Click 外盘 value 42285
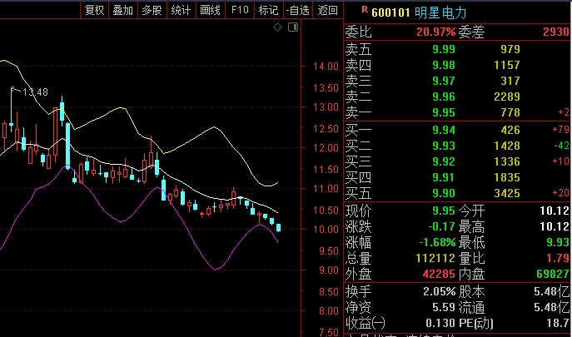Viewport: 572px width, 337px height. (x=439, y=274)
